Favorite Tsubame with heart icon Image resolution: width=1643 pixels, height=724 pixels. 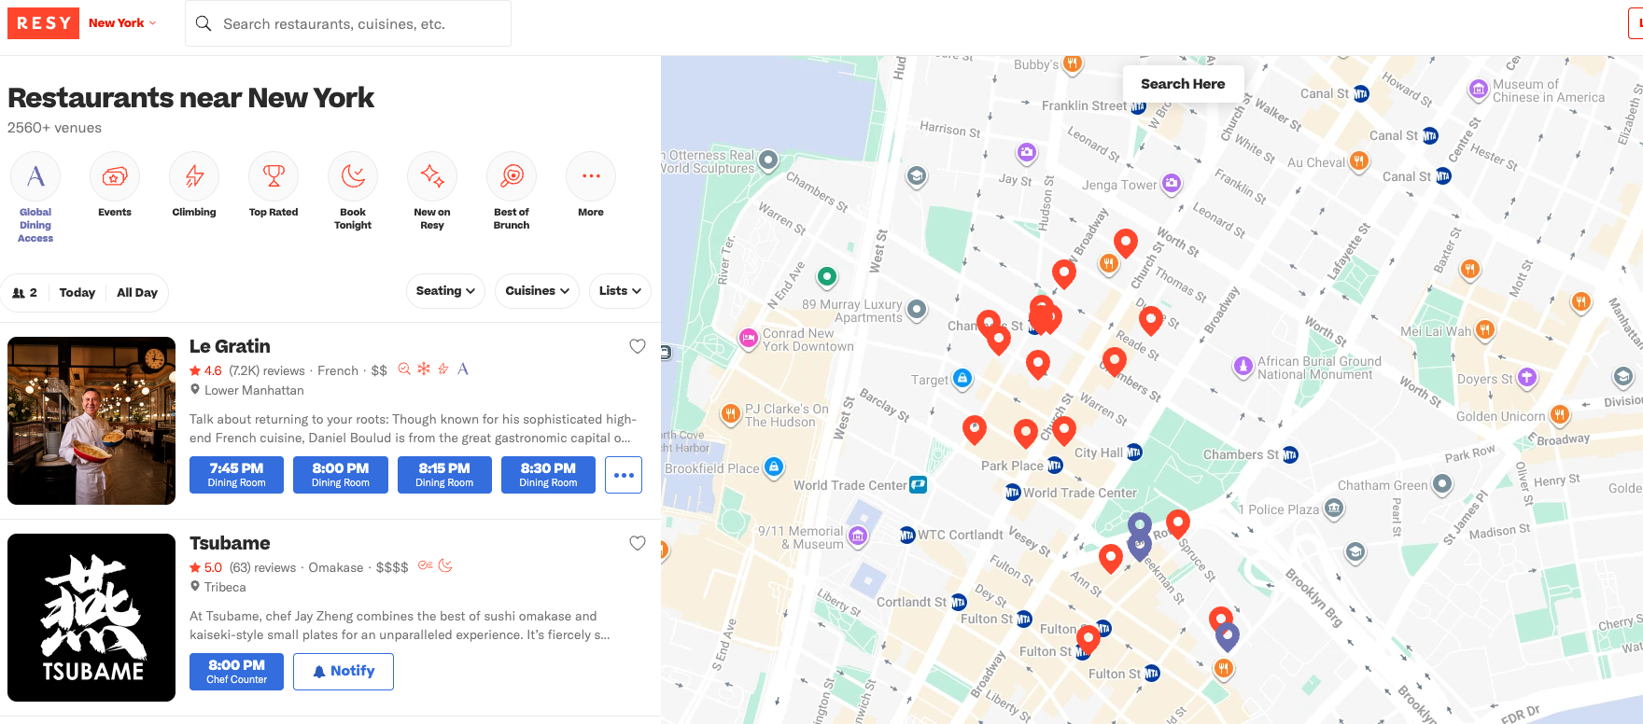point(638,543)
